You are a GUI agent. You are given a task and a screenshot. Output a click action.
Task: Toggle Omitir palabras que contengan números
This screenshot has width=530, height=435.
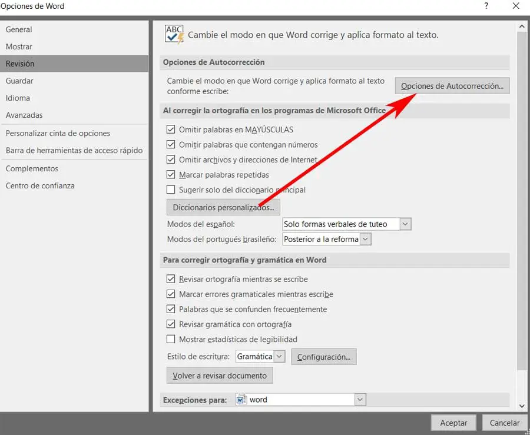(171, 145)
